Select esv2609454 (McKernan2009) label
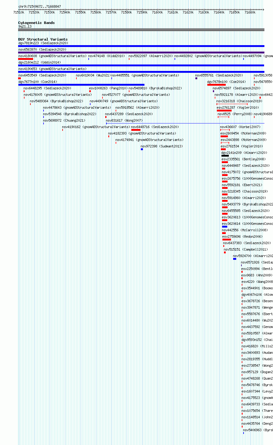 pos(244,133)
